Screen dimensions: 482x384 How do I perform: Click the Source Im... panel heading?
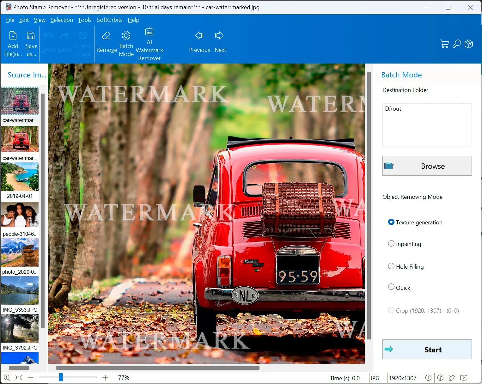point(27,75)
